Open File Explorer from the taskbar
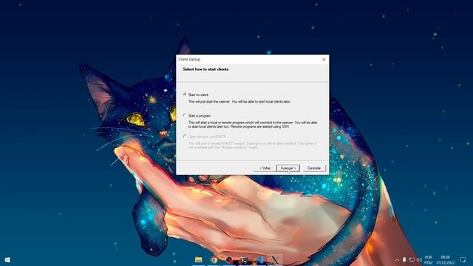 pos(199,259)
